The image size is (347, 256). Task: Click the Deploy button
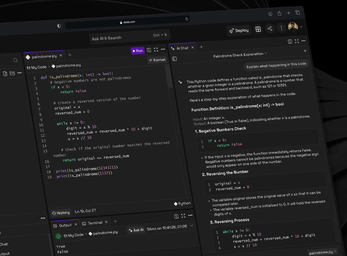click(239, 30)
